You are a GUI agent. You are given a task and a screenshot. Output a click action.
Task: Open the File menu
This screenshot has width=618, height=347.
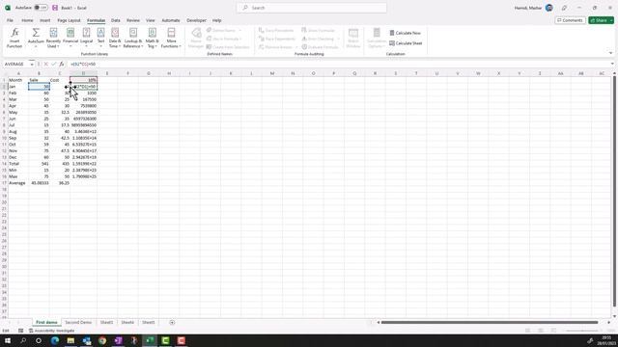point(10,20)
